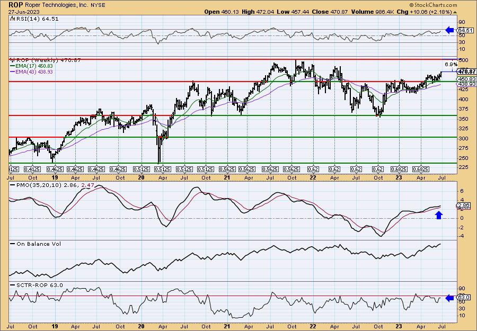The height and width of the screenshot is (331, 477).
Task: Click the 438.93 EMA tag on price axis
Action: point(467,84)
